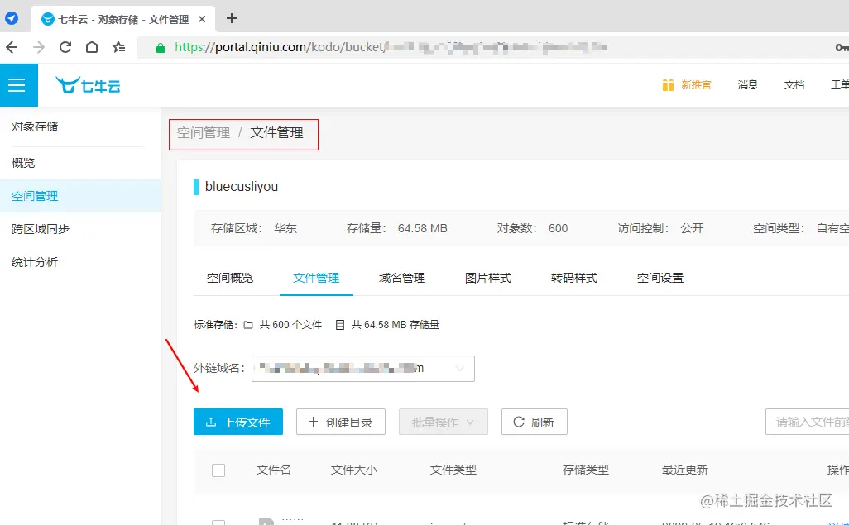The height and width of the screenshot is (525, 849).
Task: Open the bookmarks star icon
Action: coord(118,47)
